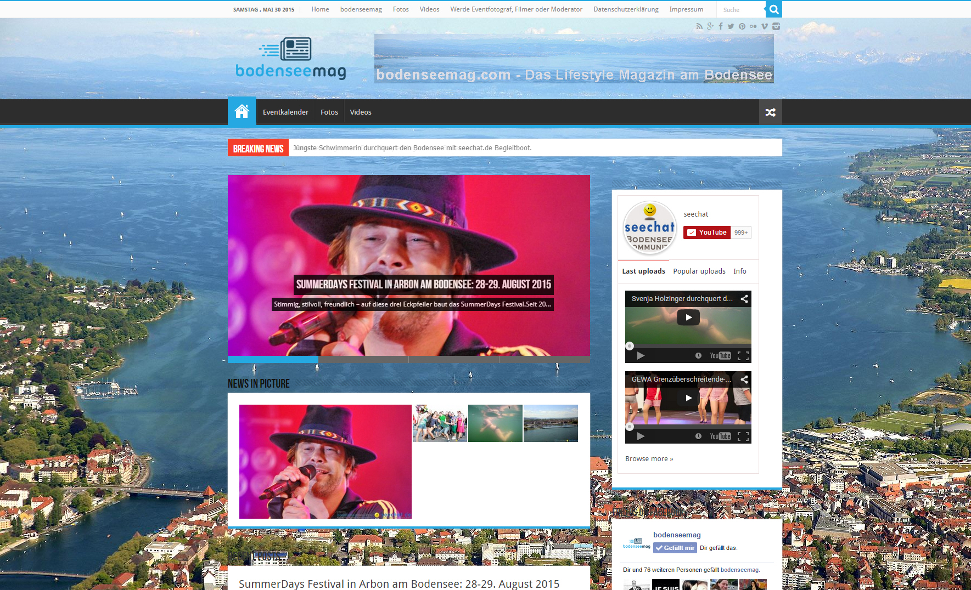This screenshot has width=971, height=590.
Task: Click the random article shuffle icon
Action: [x=771, y=112]
